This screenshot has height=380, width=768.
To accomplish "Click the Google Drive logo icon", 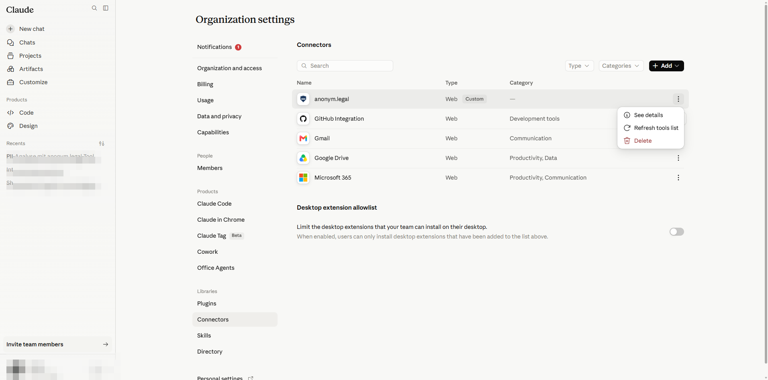I will [x=303, y=158].
